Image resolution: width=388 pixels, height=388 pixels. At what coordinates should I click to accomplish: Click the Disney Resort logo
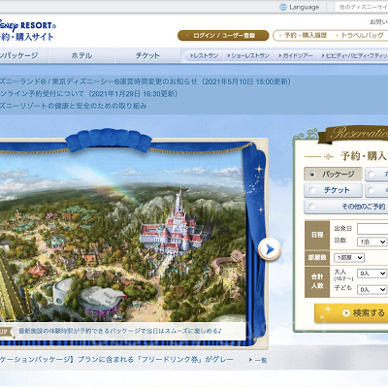(27, 30)
